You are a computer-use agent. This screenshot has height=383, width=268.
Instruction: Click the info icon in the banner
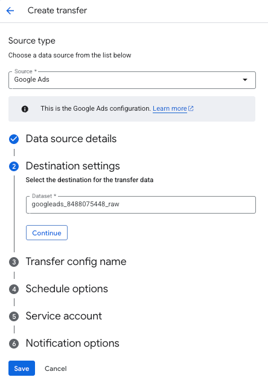[x=25, y=109]
